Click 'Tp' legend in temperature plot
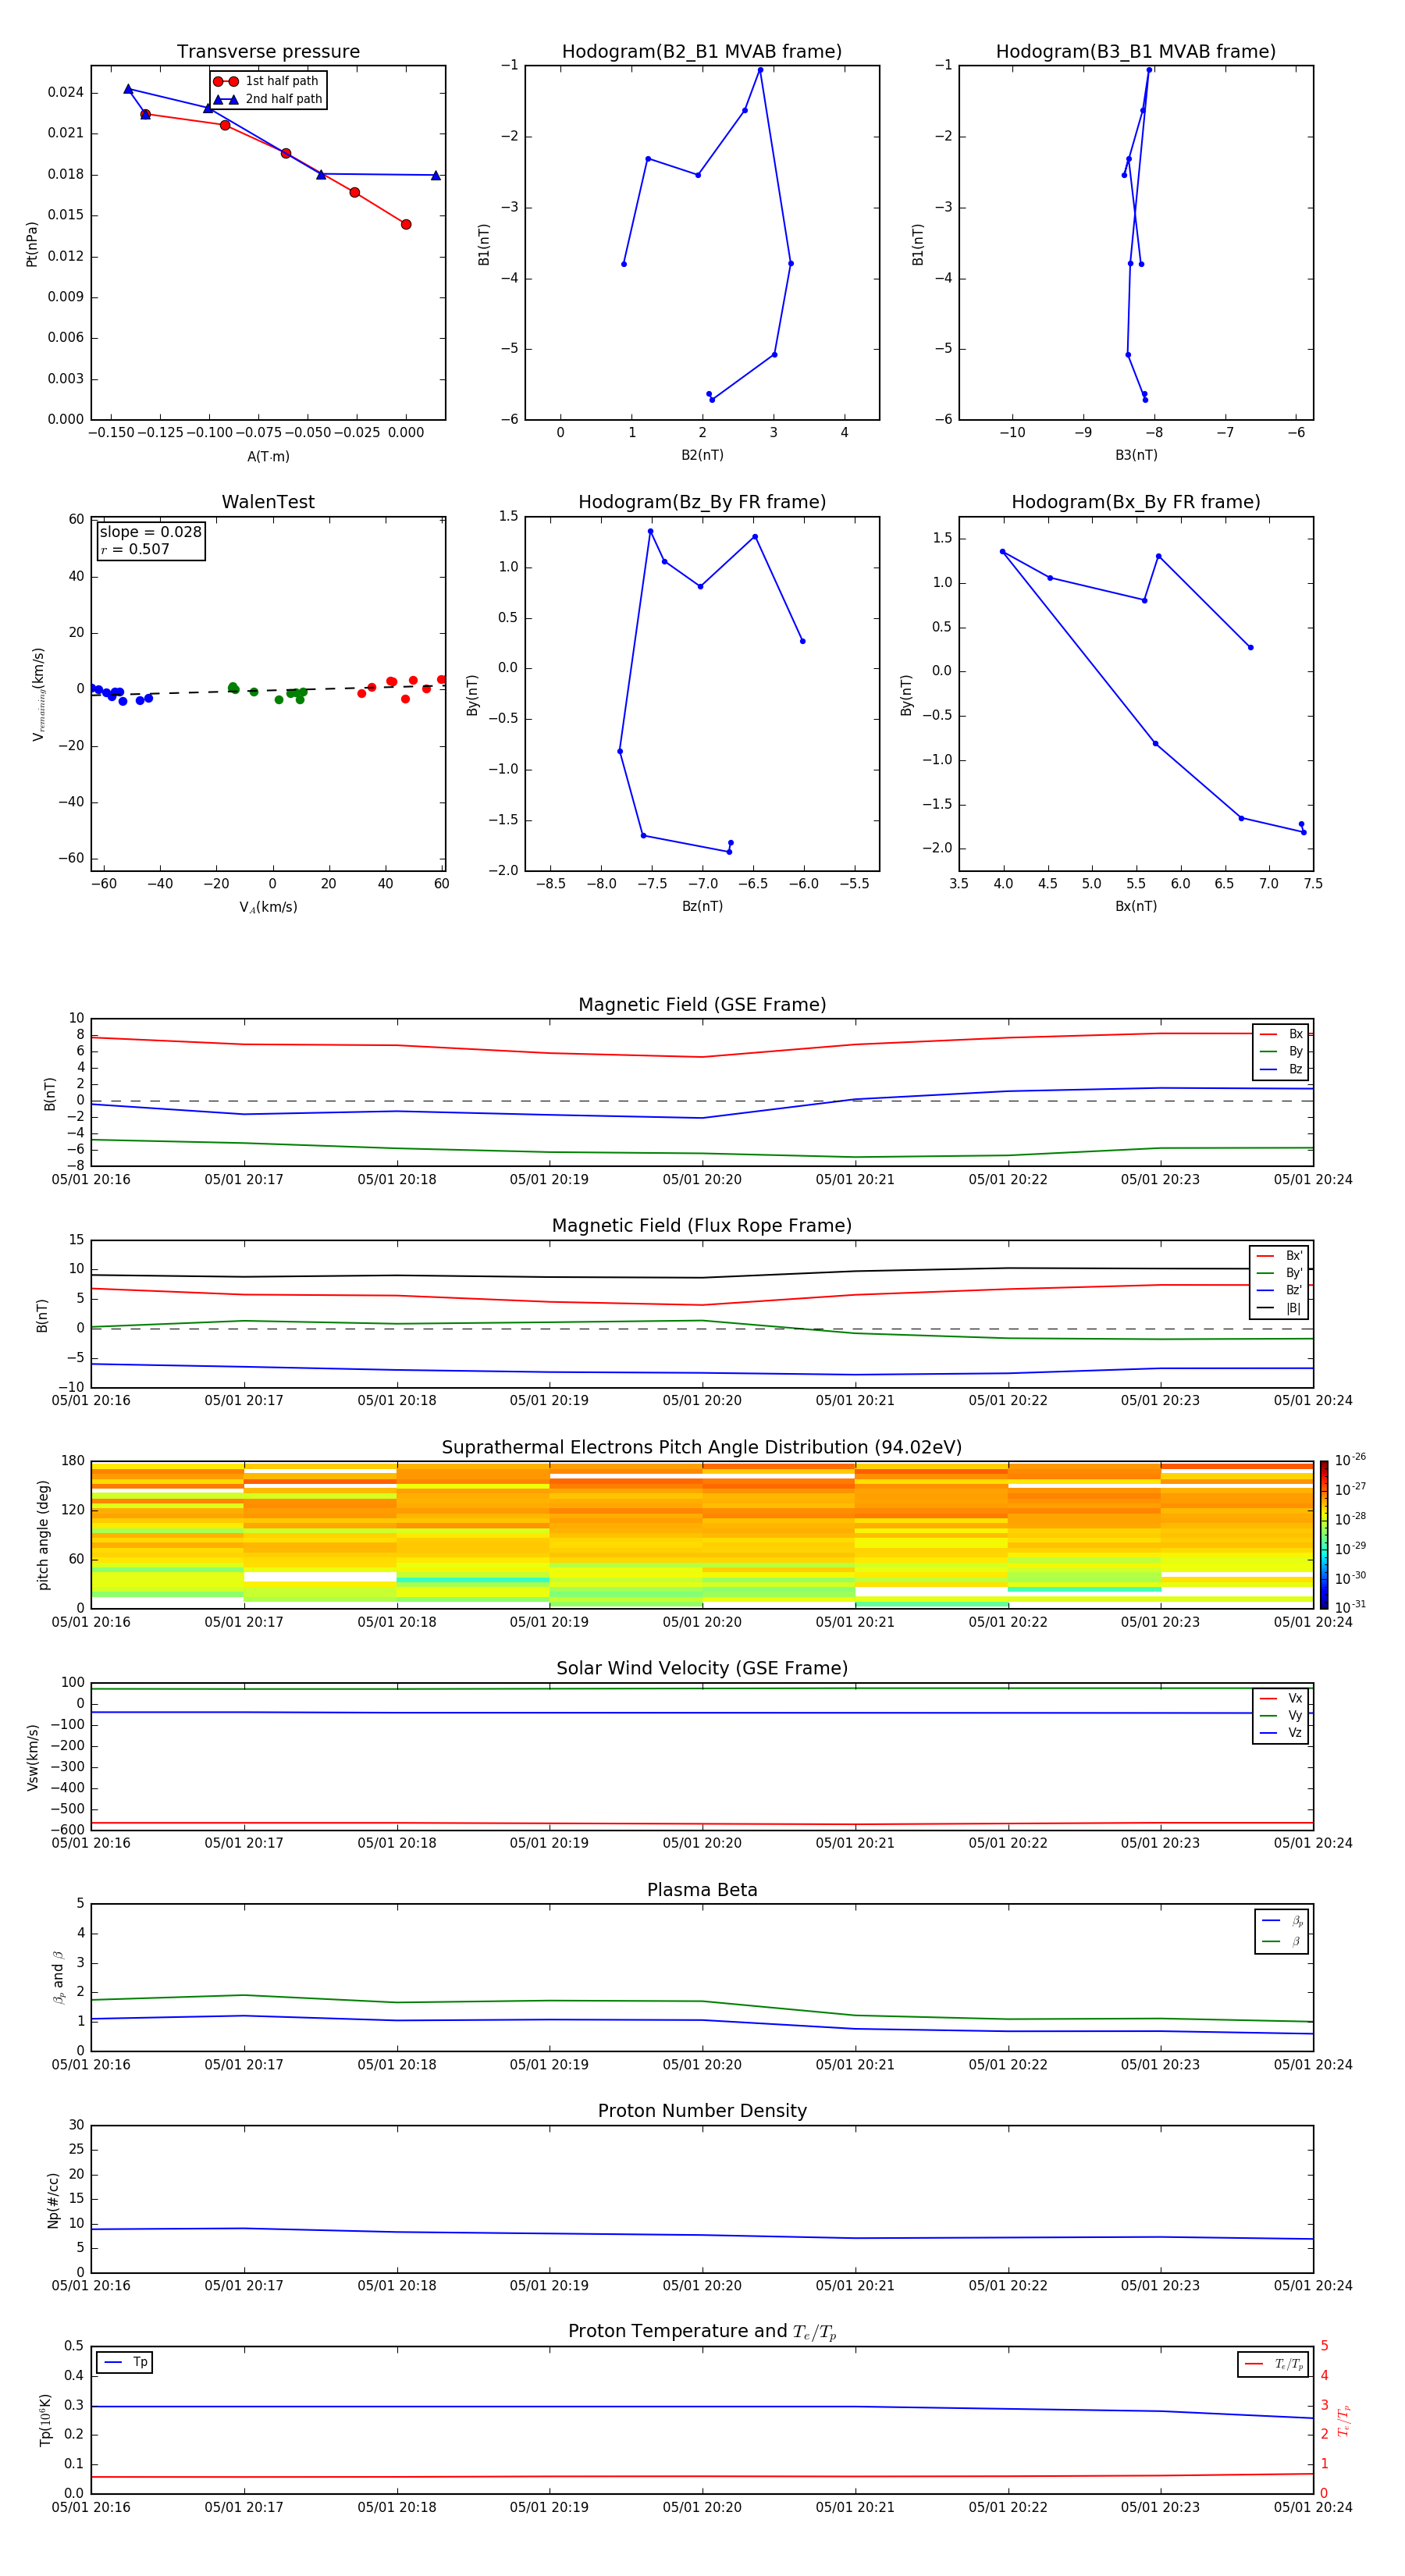Viewport: 1405px width, 2576px height. pyautogui.click(x=125, y=2362)
